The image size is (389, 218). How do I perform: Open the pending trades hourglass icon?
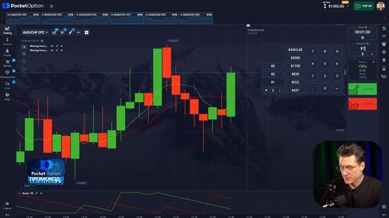point(384,68)
